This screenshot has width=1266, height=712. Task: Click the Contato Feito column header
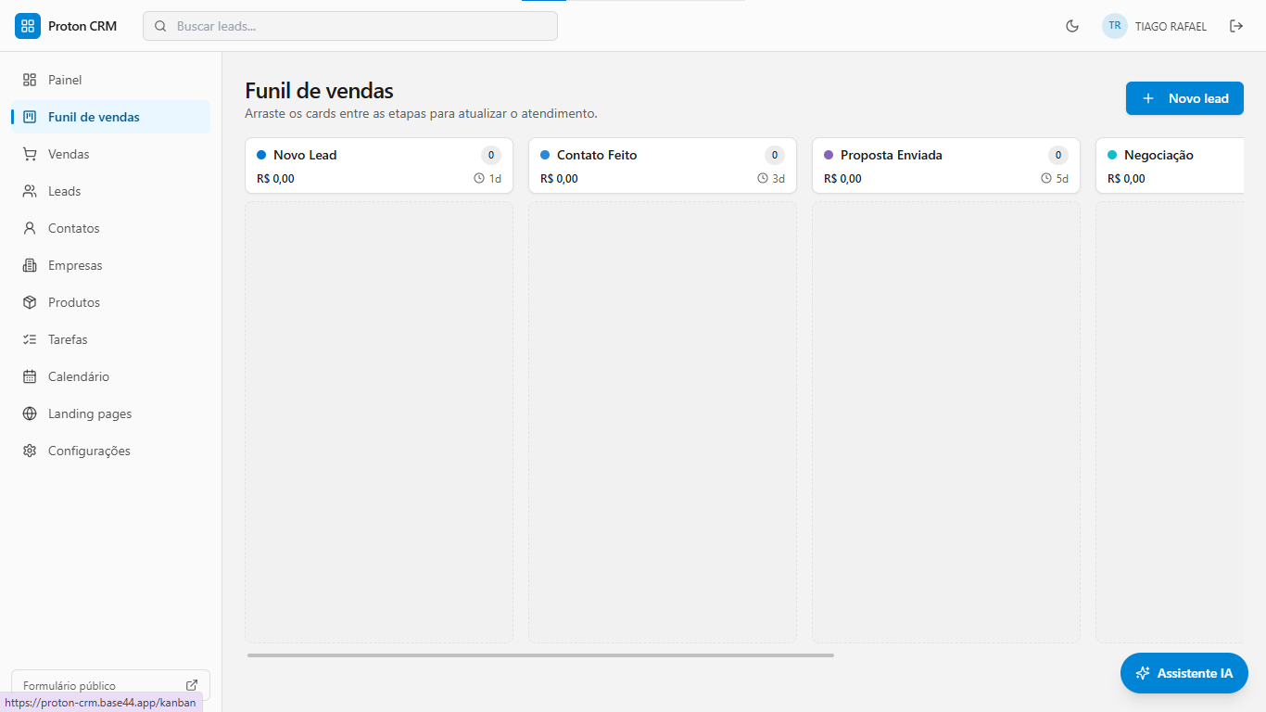pos(663,166)
